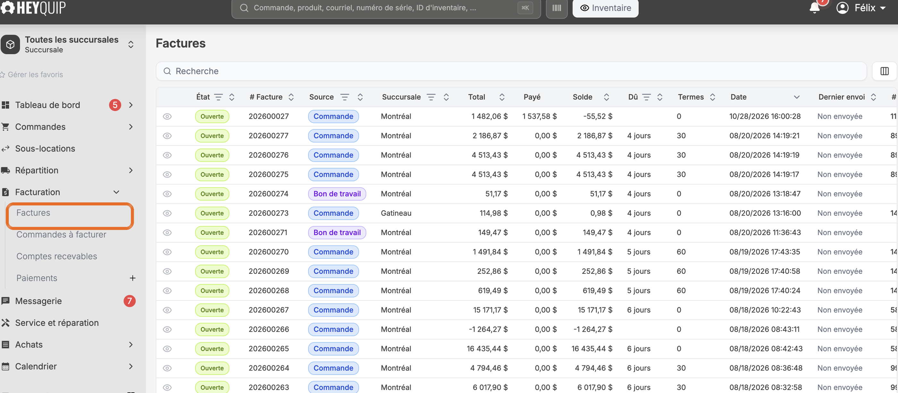Toggle Date column sort chevron
898x393 pixels.
797,97
